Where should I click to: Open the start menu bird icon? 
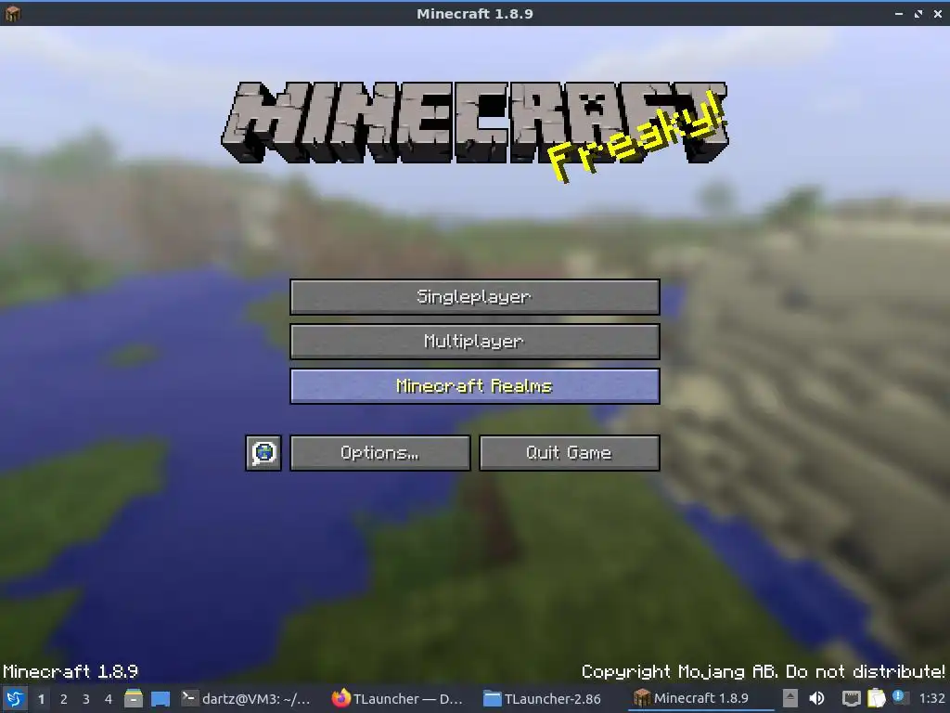(15, 699)
